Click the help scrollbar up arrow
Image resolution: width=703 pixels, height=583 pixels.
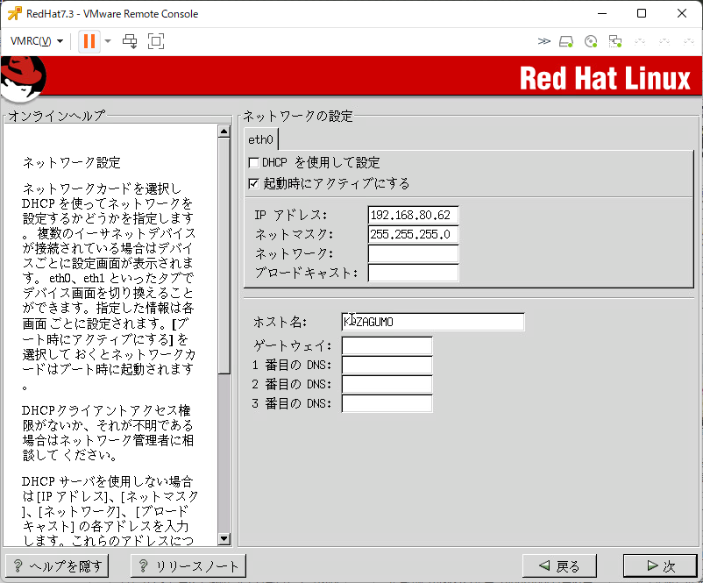224,131
